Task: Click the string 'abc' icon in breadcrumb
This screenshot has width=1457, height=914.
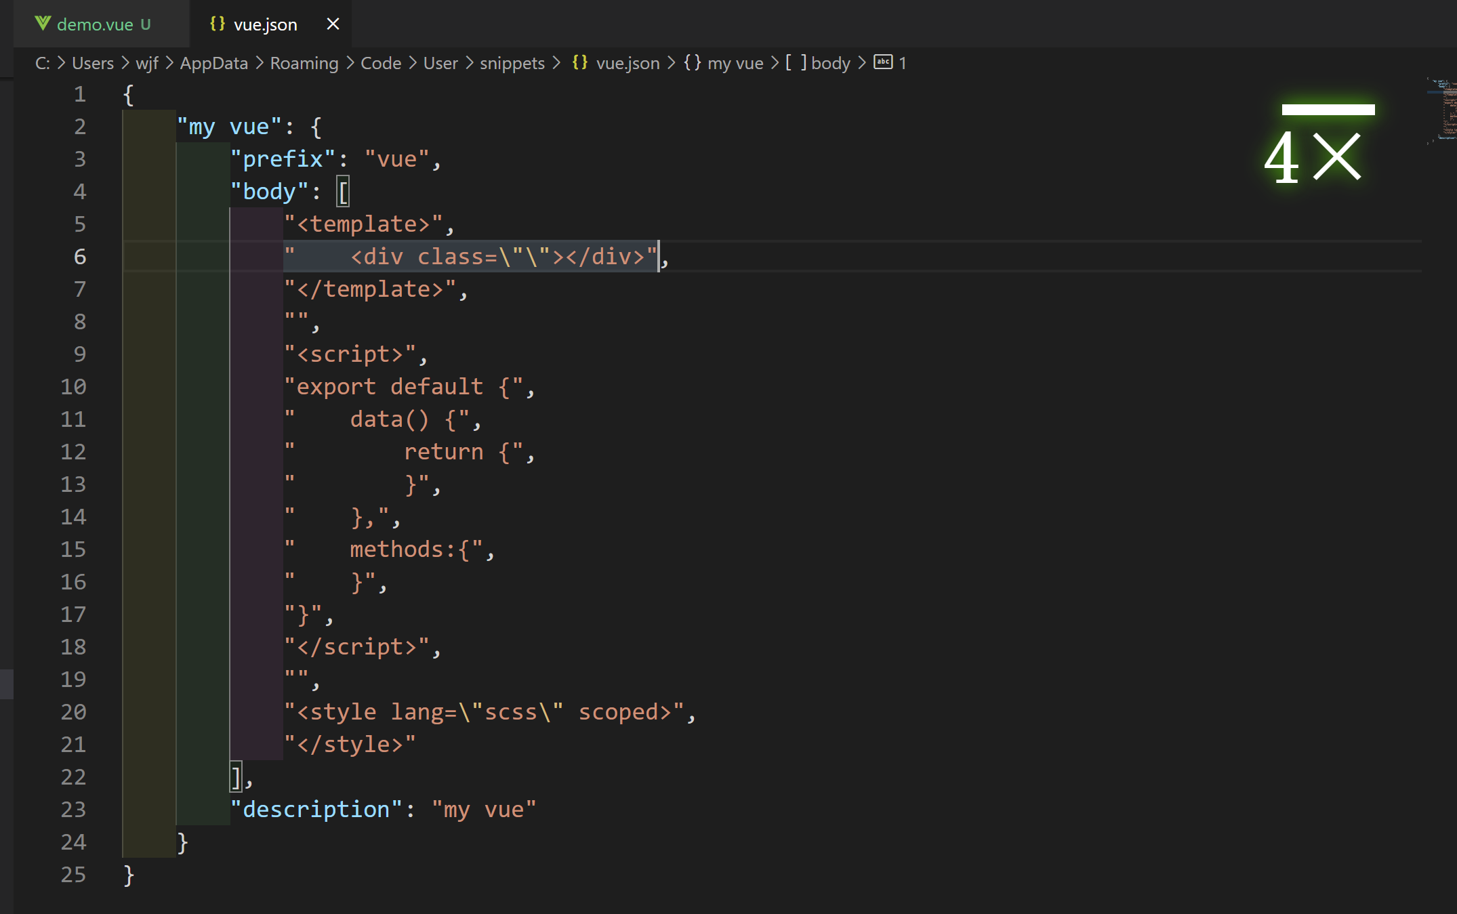Action: pos(883,62)
